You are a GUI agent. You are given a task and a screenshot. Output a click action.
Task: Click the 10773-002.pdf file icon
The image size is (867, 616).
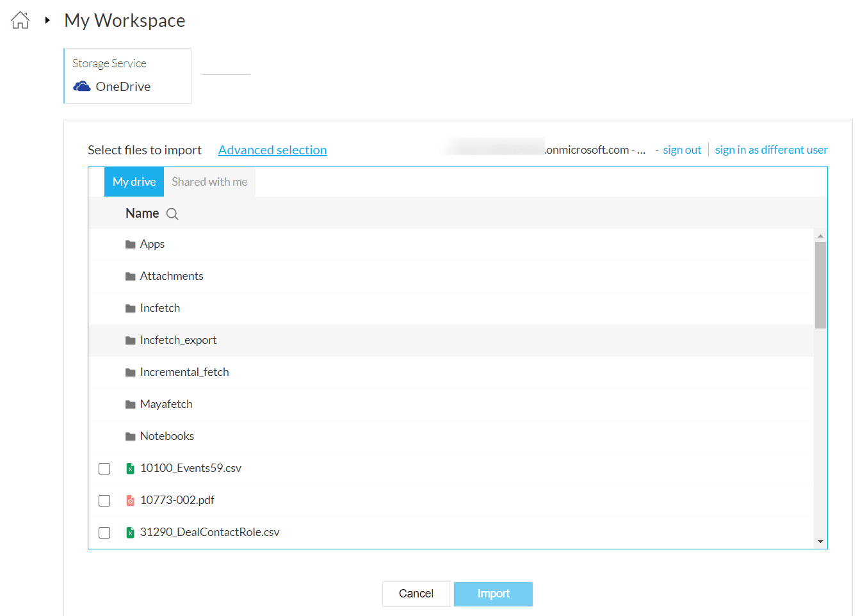click(x=131, y=501)
